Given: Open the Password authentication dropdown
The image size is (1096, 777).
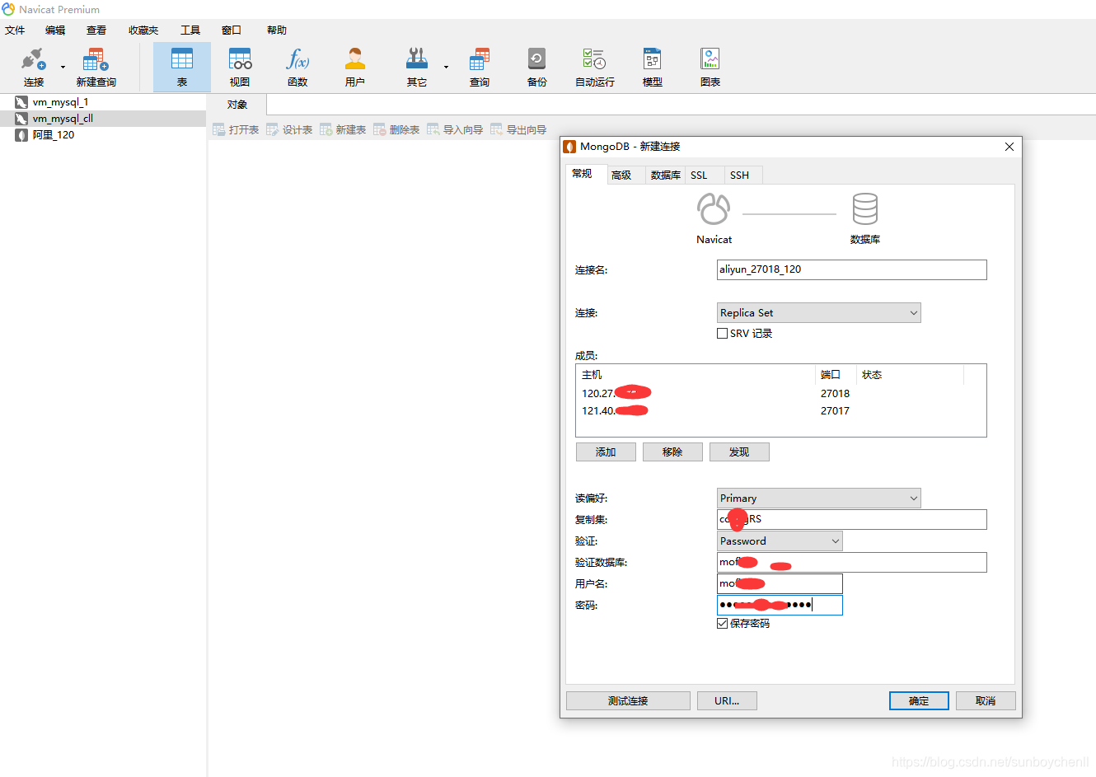Looking at the screenshot, I should (x=780, y=541).
